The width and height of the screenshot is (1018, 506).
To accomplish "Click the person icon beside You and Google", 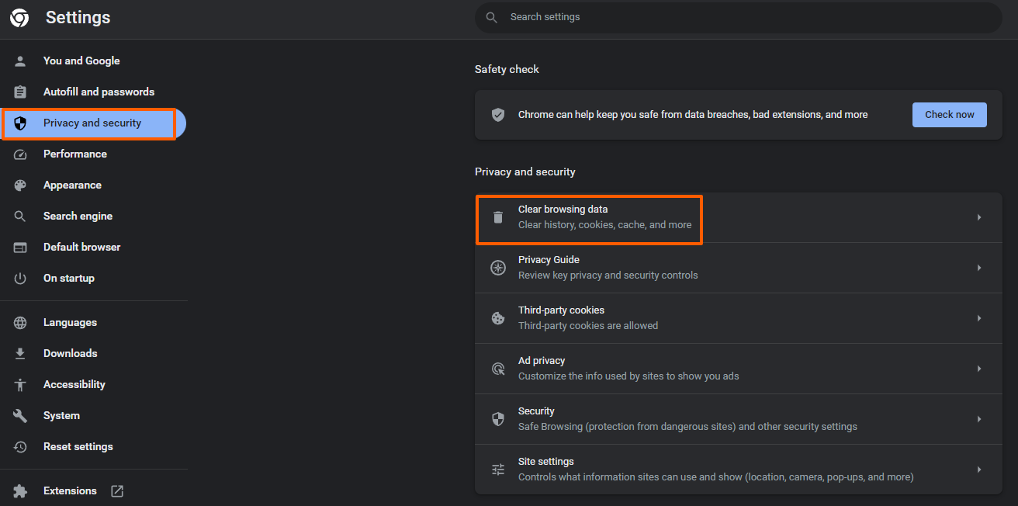I will (20, 61).
